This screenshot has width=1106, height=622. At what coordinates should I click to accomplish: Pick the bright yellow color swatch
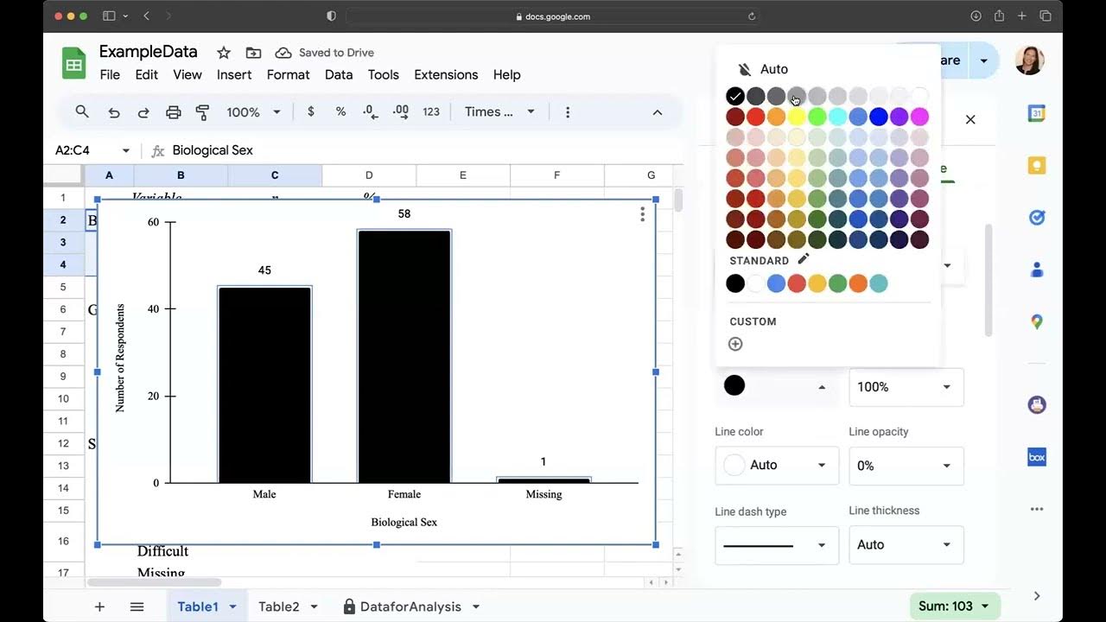pos(797,117)
